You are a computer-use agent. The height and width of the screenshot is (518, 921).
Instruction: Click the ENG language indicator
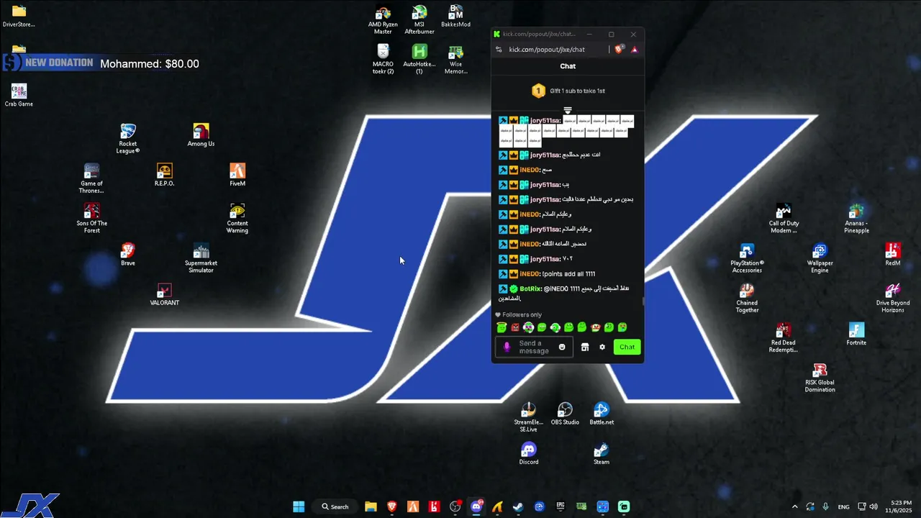843,506
